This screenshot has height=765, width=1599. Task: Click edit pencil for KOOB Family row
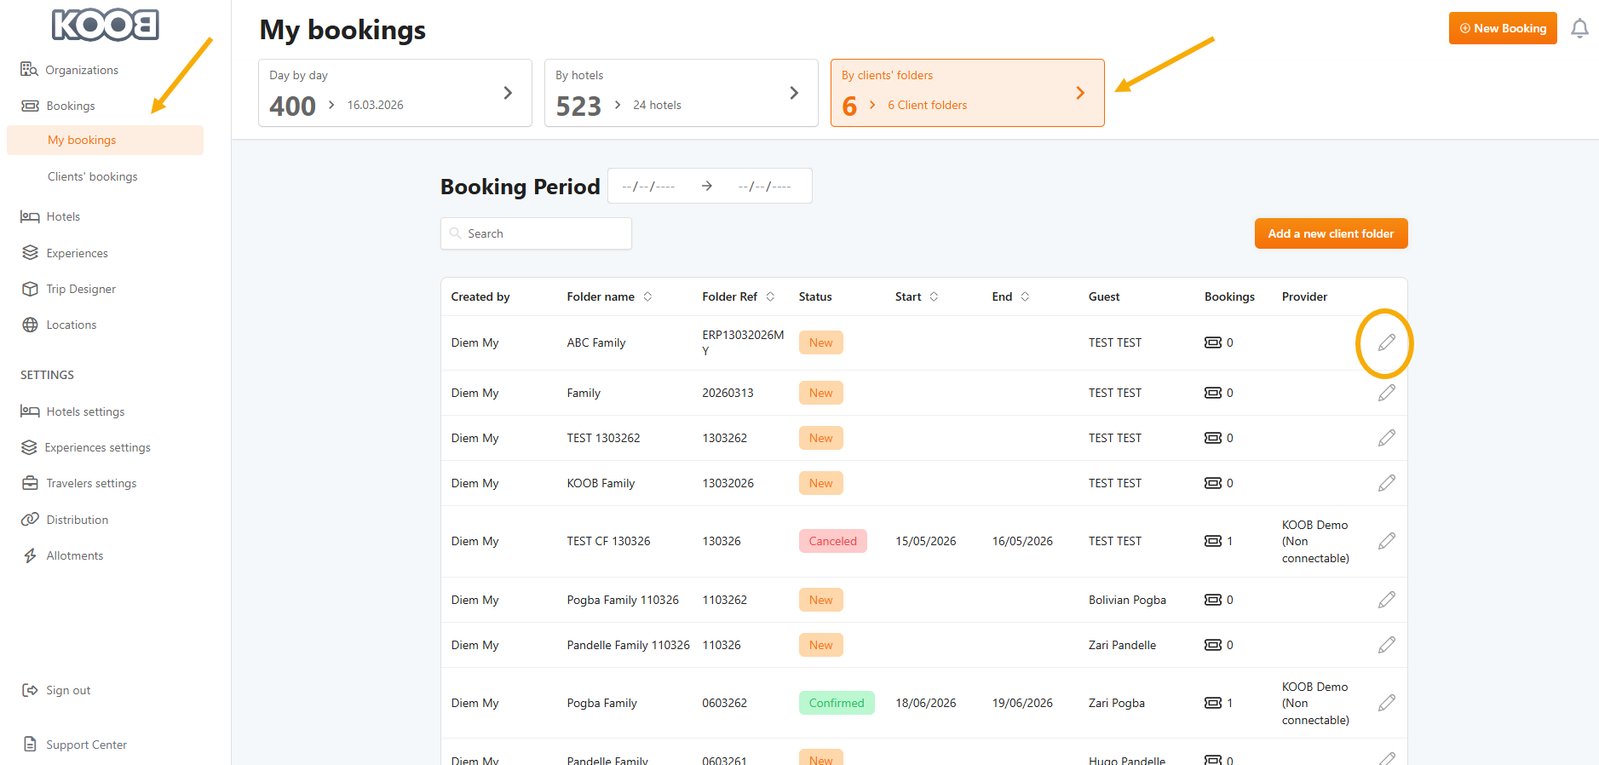(x=1386, y=483)
